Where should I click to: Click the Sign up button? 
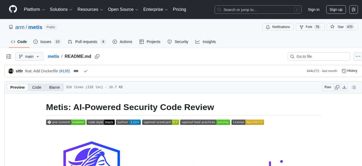336,10
